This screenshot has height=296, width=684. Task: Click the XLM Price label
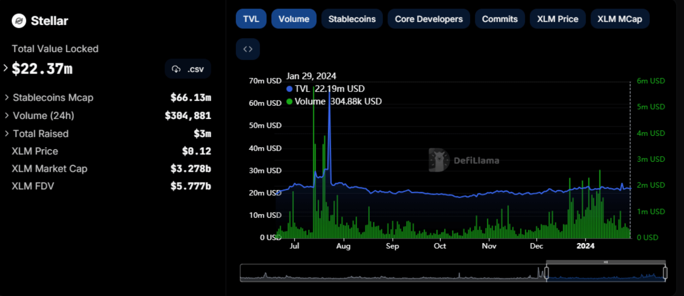coord(35,151)
